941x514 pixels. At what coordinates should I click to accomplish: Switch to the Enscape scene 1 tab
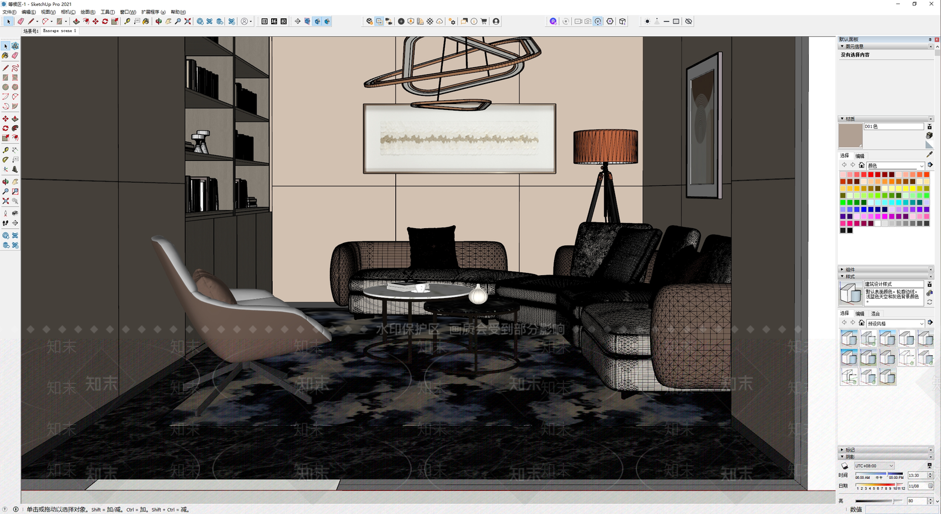(x=59, y=31)
